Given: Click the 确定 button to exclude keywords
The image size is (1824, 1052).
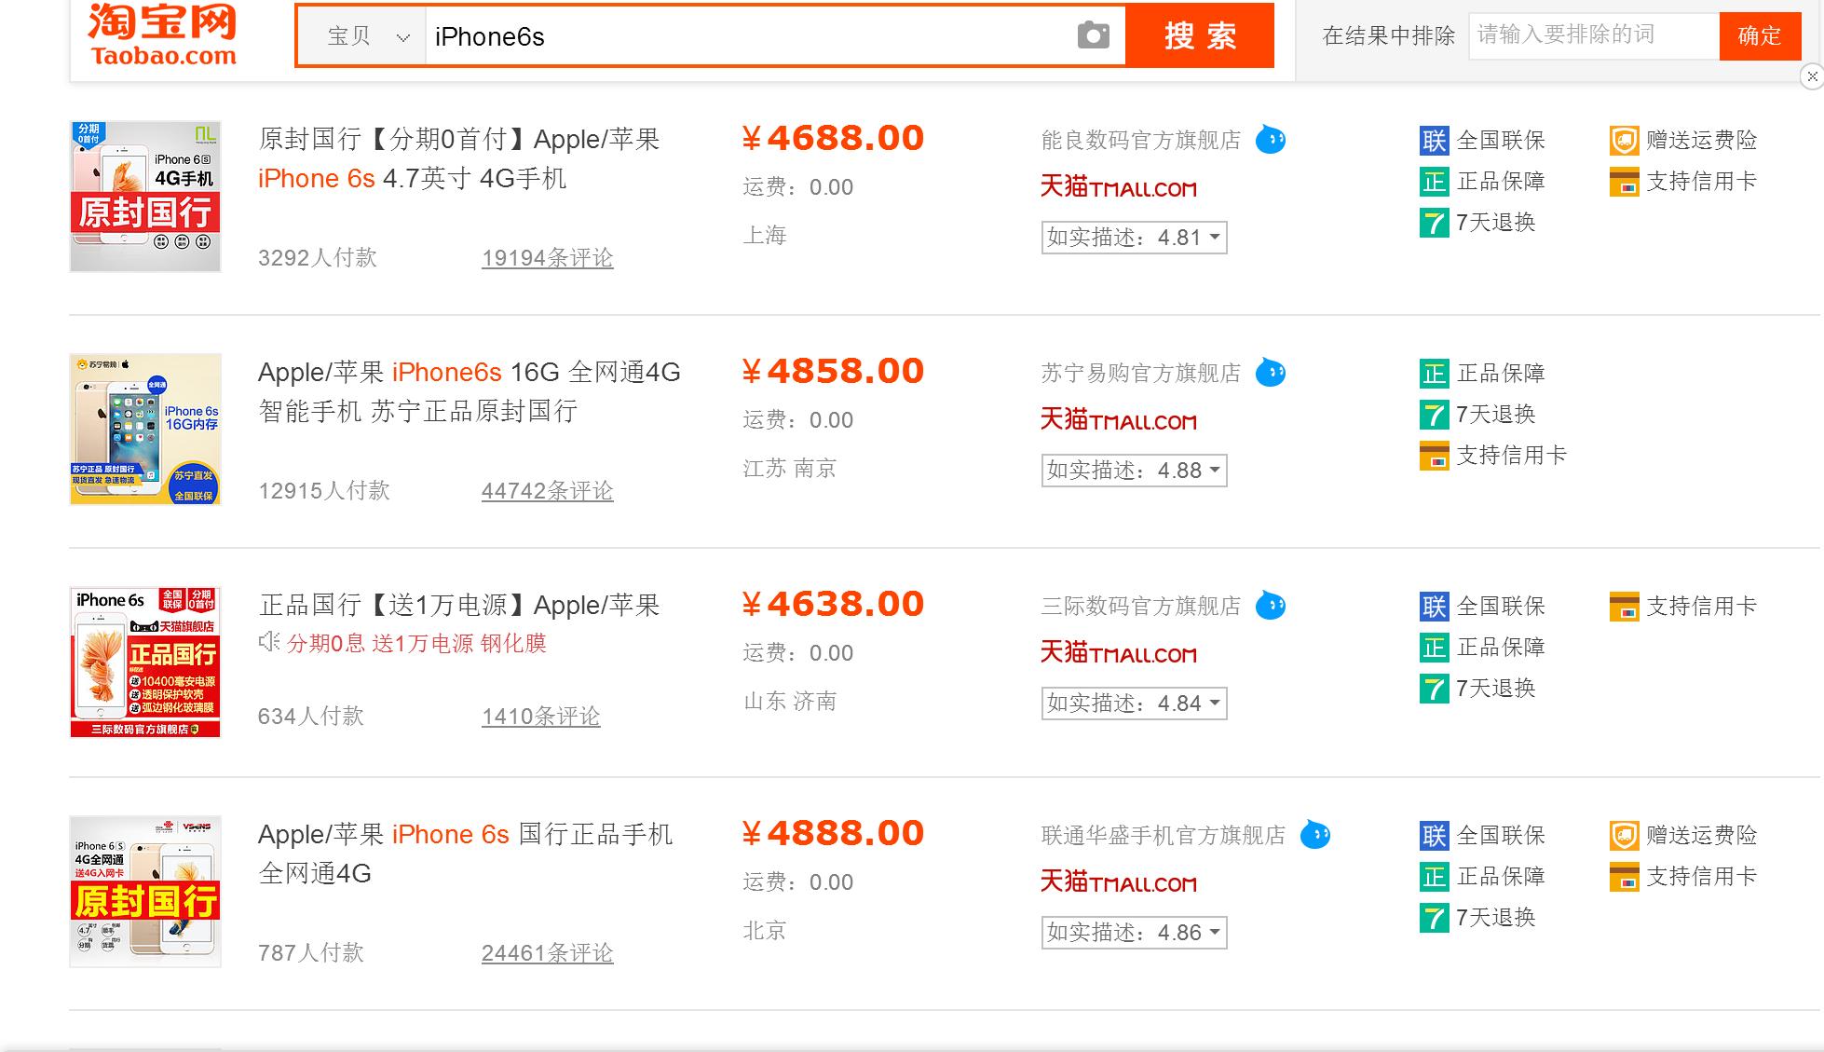Looking at the screenshot, I should pos(1760,36).
